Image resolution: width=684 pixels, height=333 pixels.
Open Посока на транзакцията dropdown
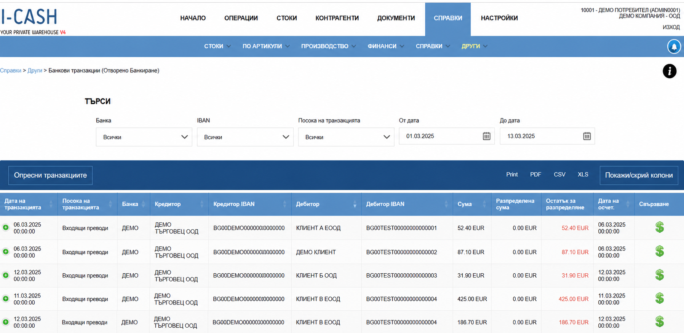pos(346,137)
